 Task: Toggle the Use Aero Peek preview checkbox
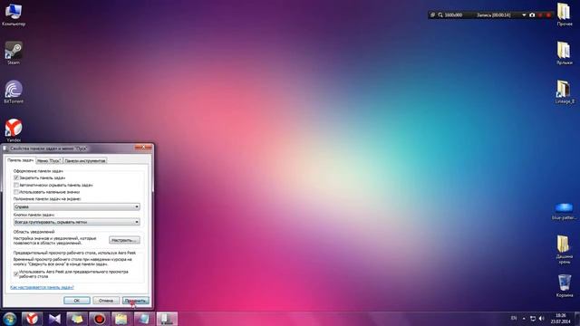pos(16,273)
